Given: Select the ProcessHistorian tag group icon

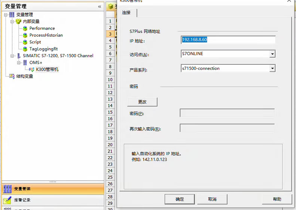Looking at the screenshot, I should point(25,35).
